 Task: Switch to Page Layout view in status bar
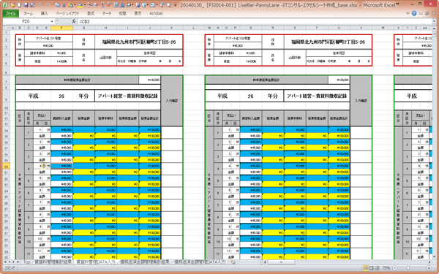pyautogui.click(x=371, y=268)
